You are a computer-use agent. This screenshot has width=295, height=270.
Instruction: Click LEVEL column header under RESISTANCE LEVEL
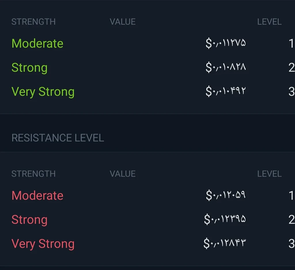click(x=269, y=174)
